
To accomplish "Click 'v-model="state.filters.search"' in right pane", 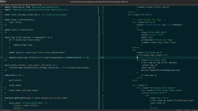I will coord(153,7).
